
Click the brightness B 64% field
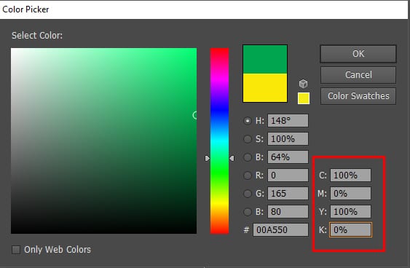coord(288,157)
